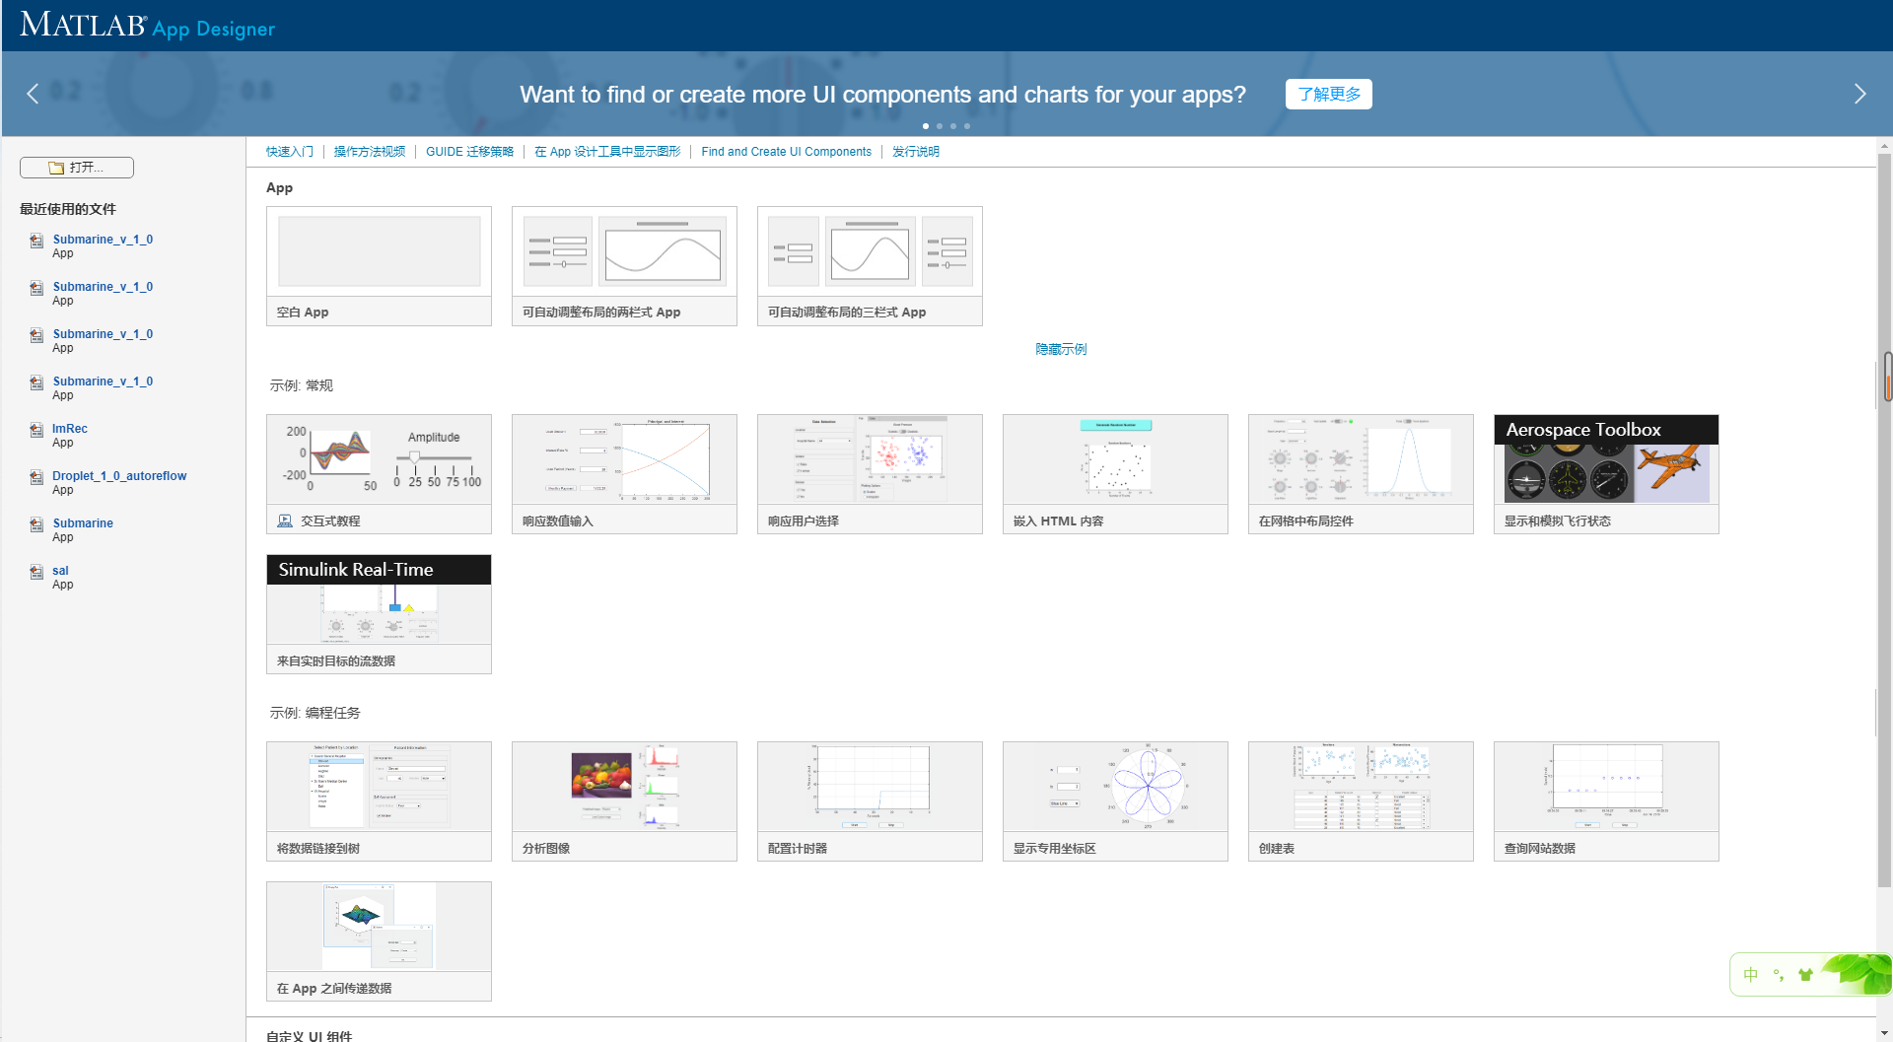This screenshot has width=1893, height=1042.
Task: Select the second banner pagination dot
Action: (940, 126)
